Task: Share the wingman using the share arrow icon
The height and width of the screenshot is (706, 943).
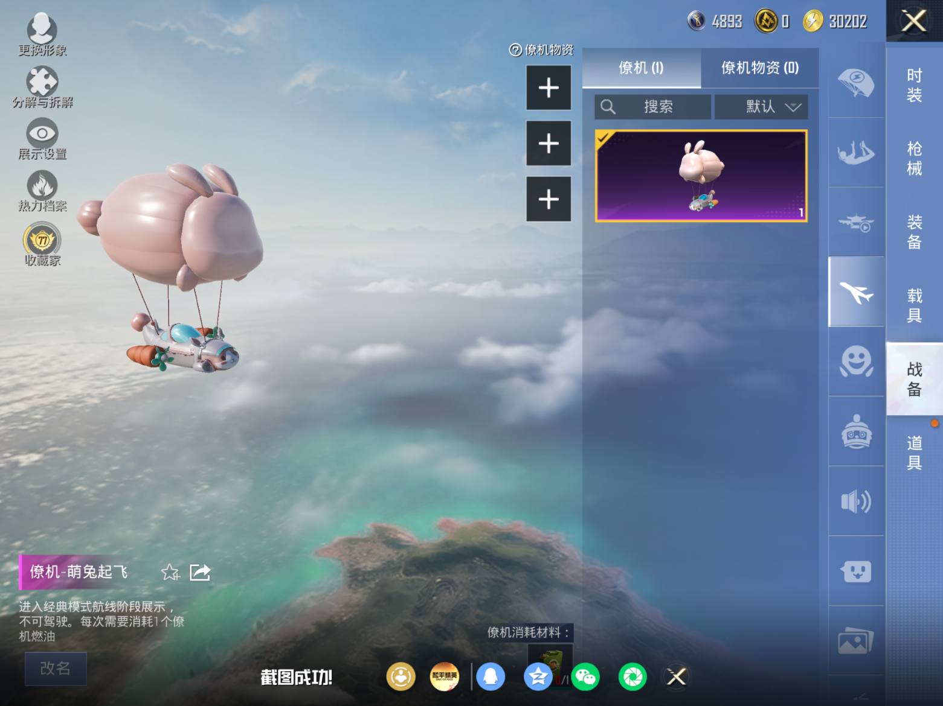Action: [199, 571]
